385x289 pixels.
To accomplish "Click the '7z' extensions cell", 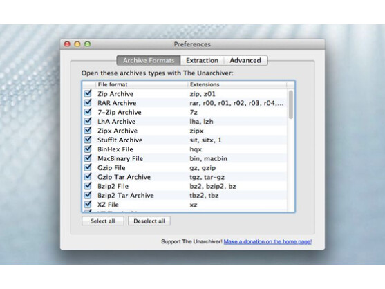I will (194, 113).
